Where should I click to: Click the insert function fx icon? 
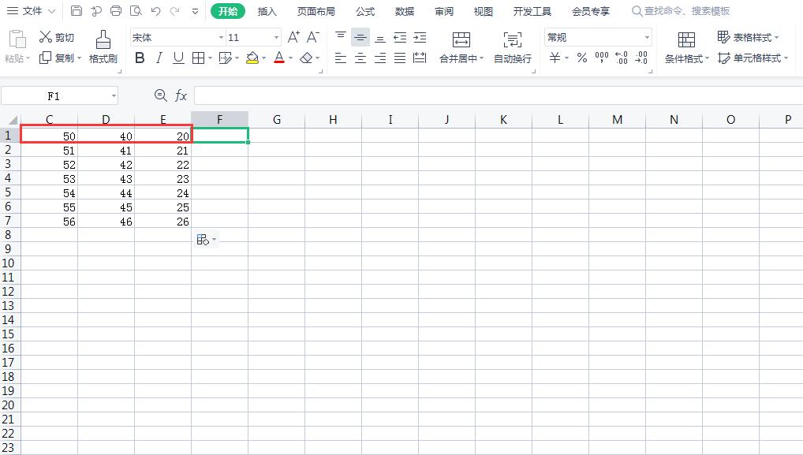pyautogui.click(x=181, y=95)
